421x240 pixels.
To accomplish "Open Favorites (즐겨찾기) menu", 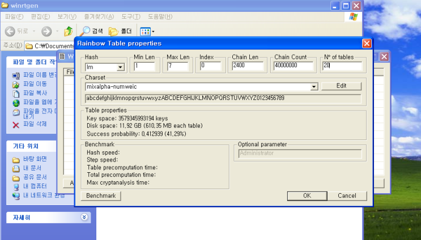I will point(99,16).
